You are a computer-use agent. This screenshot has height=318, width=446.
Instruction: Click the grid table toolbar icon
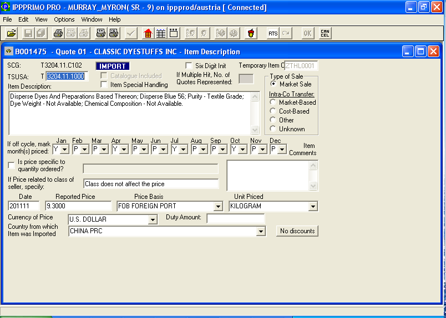[161, 33]
